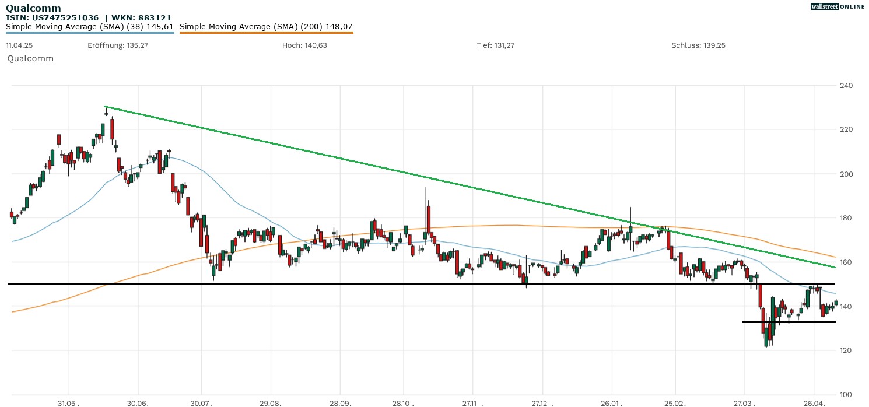The width and height of the screenshot is (869, 407).
Task: Click the starting peak of the green trendline
Action: (105, 107)
